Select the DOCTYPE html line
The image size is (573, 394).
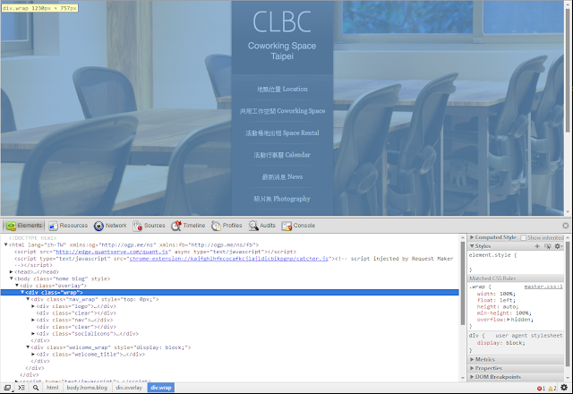pos(32,238)
